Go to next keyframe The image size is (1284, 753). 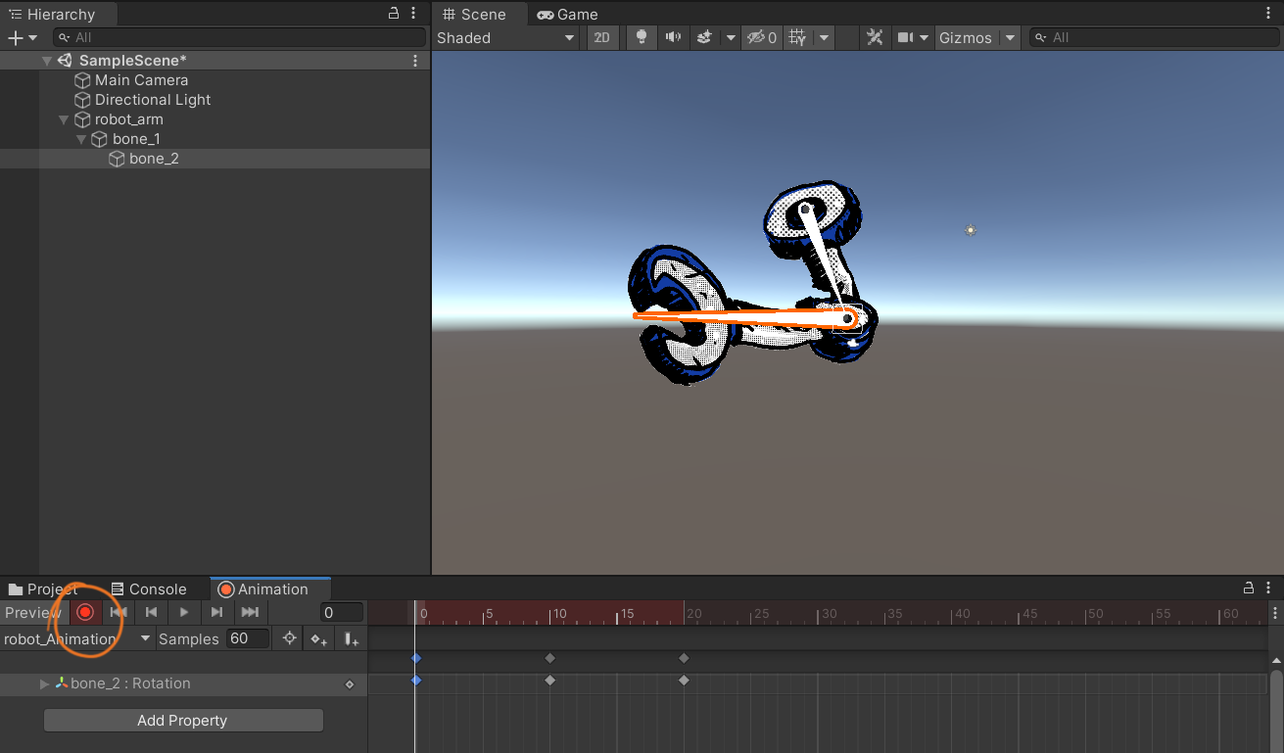[216, 612]
